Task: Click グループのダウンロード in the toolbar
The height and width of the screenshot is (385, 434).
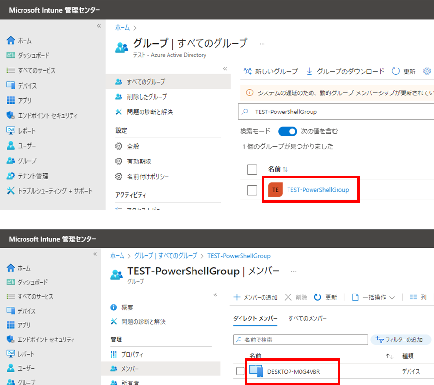Action: point(345,71)
